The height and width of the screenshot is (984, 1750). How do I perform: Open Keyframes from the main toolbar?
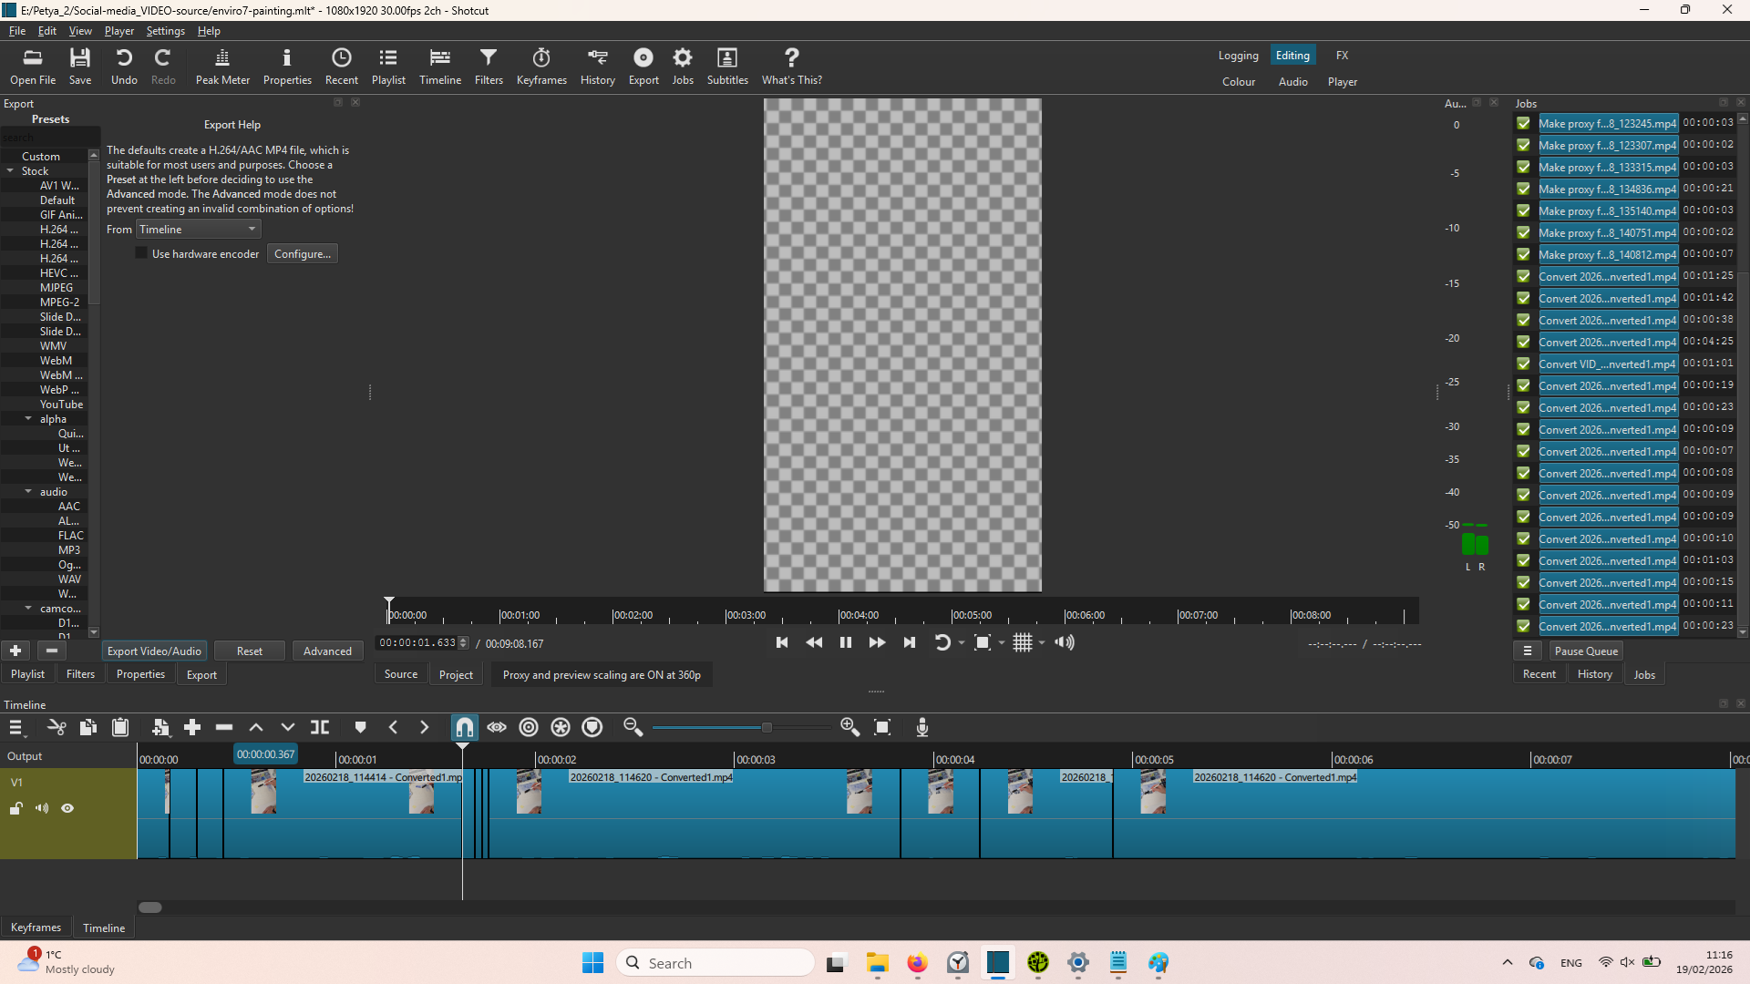tap(541, 67)
